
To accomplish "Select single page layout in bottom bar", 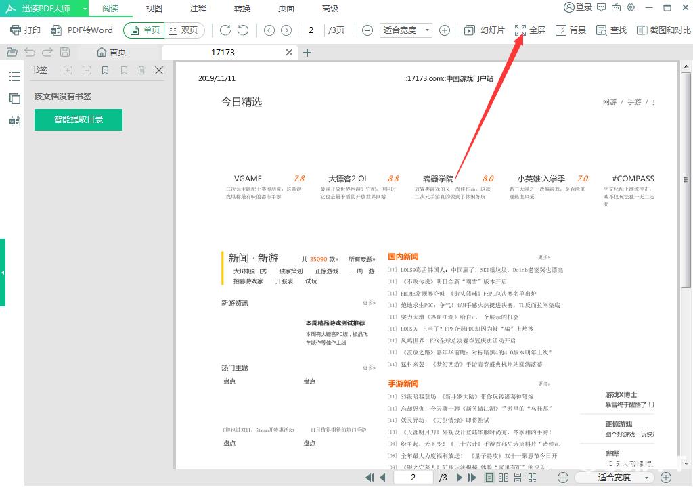I will pos(489,478).
